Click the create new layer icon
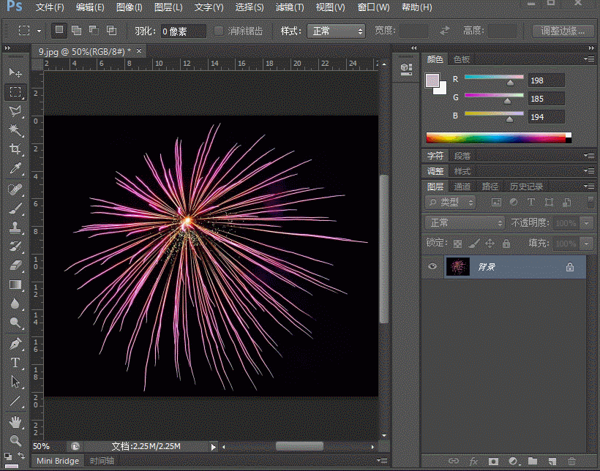 (x=552, y=461)
